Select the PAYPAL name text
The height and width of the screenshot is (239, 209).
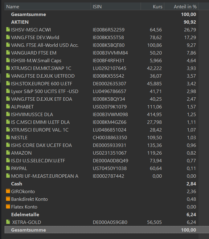[19, 168]
